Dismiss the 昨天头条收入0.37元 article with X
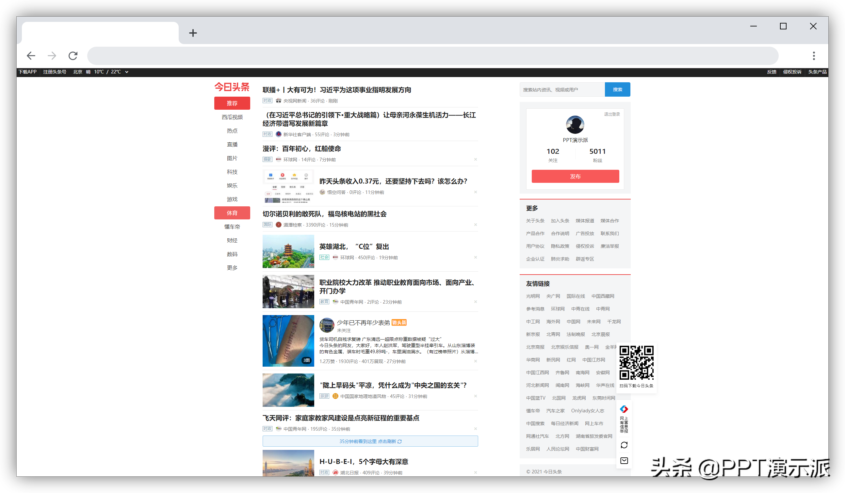The height and width of the screenshot is (493, 845). (476, 192)
